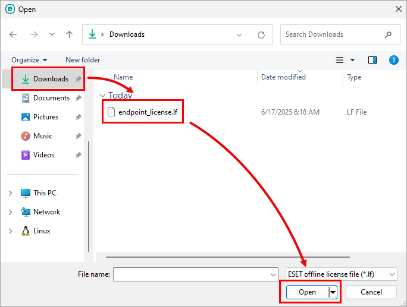
Task: Open the Organize menu
Action: point(29,60)
